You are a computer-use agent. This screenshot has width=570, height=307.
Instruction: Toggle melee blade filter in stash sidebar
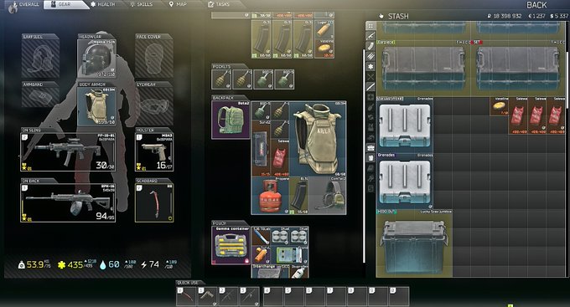[x=370, y=87]
